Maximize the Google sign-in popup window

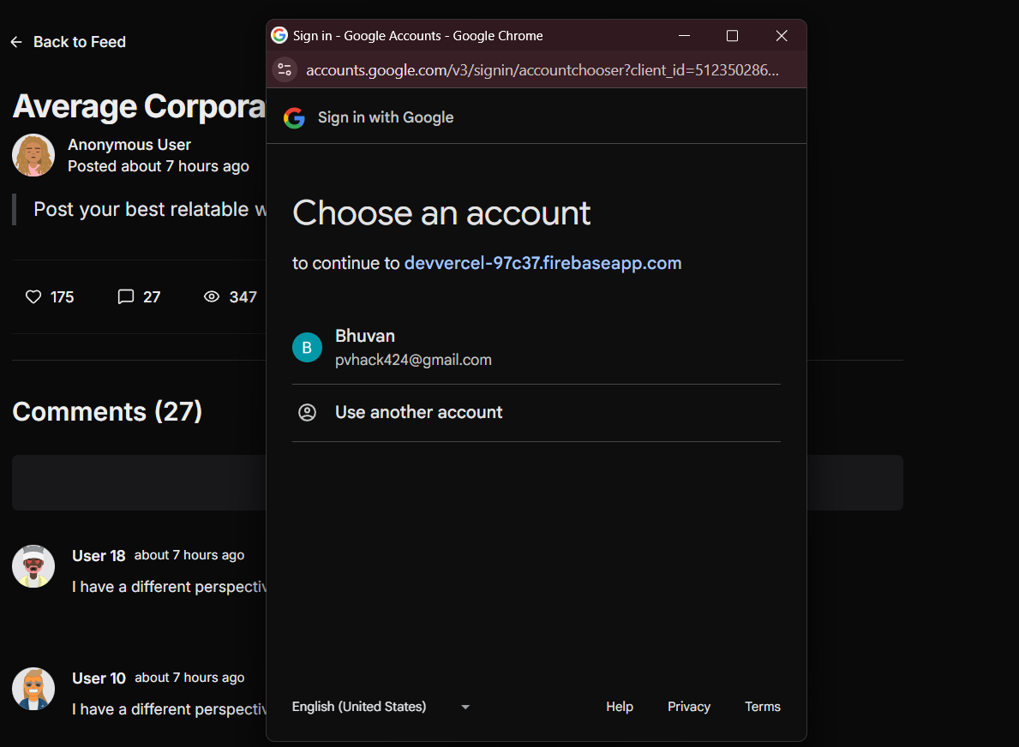coord(733,36)
